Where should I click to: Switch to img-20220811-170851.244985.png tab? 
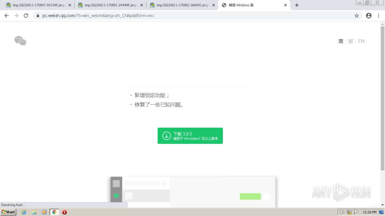pyautogui.click(x=110, y=5)
